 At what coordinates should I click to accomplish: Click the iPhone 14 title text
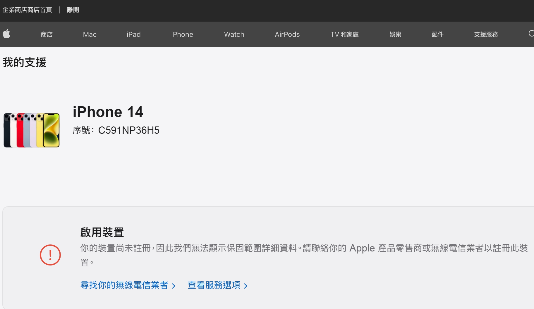tap(108, 112)
